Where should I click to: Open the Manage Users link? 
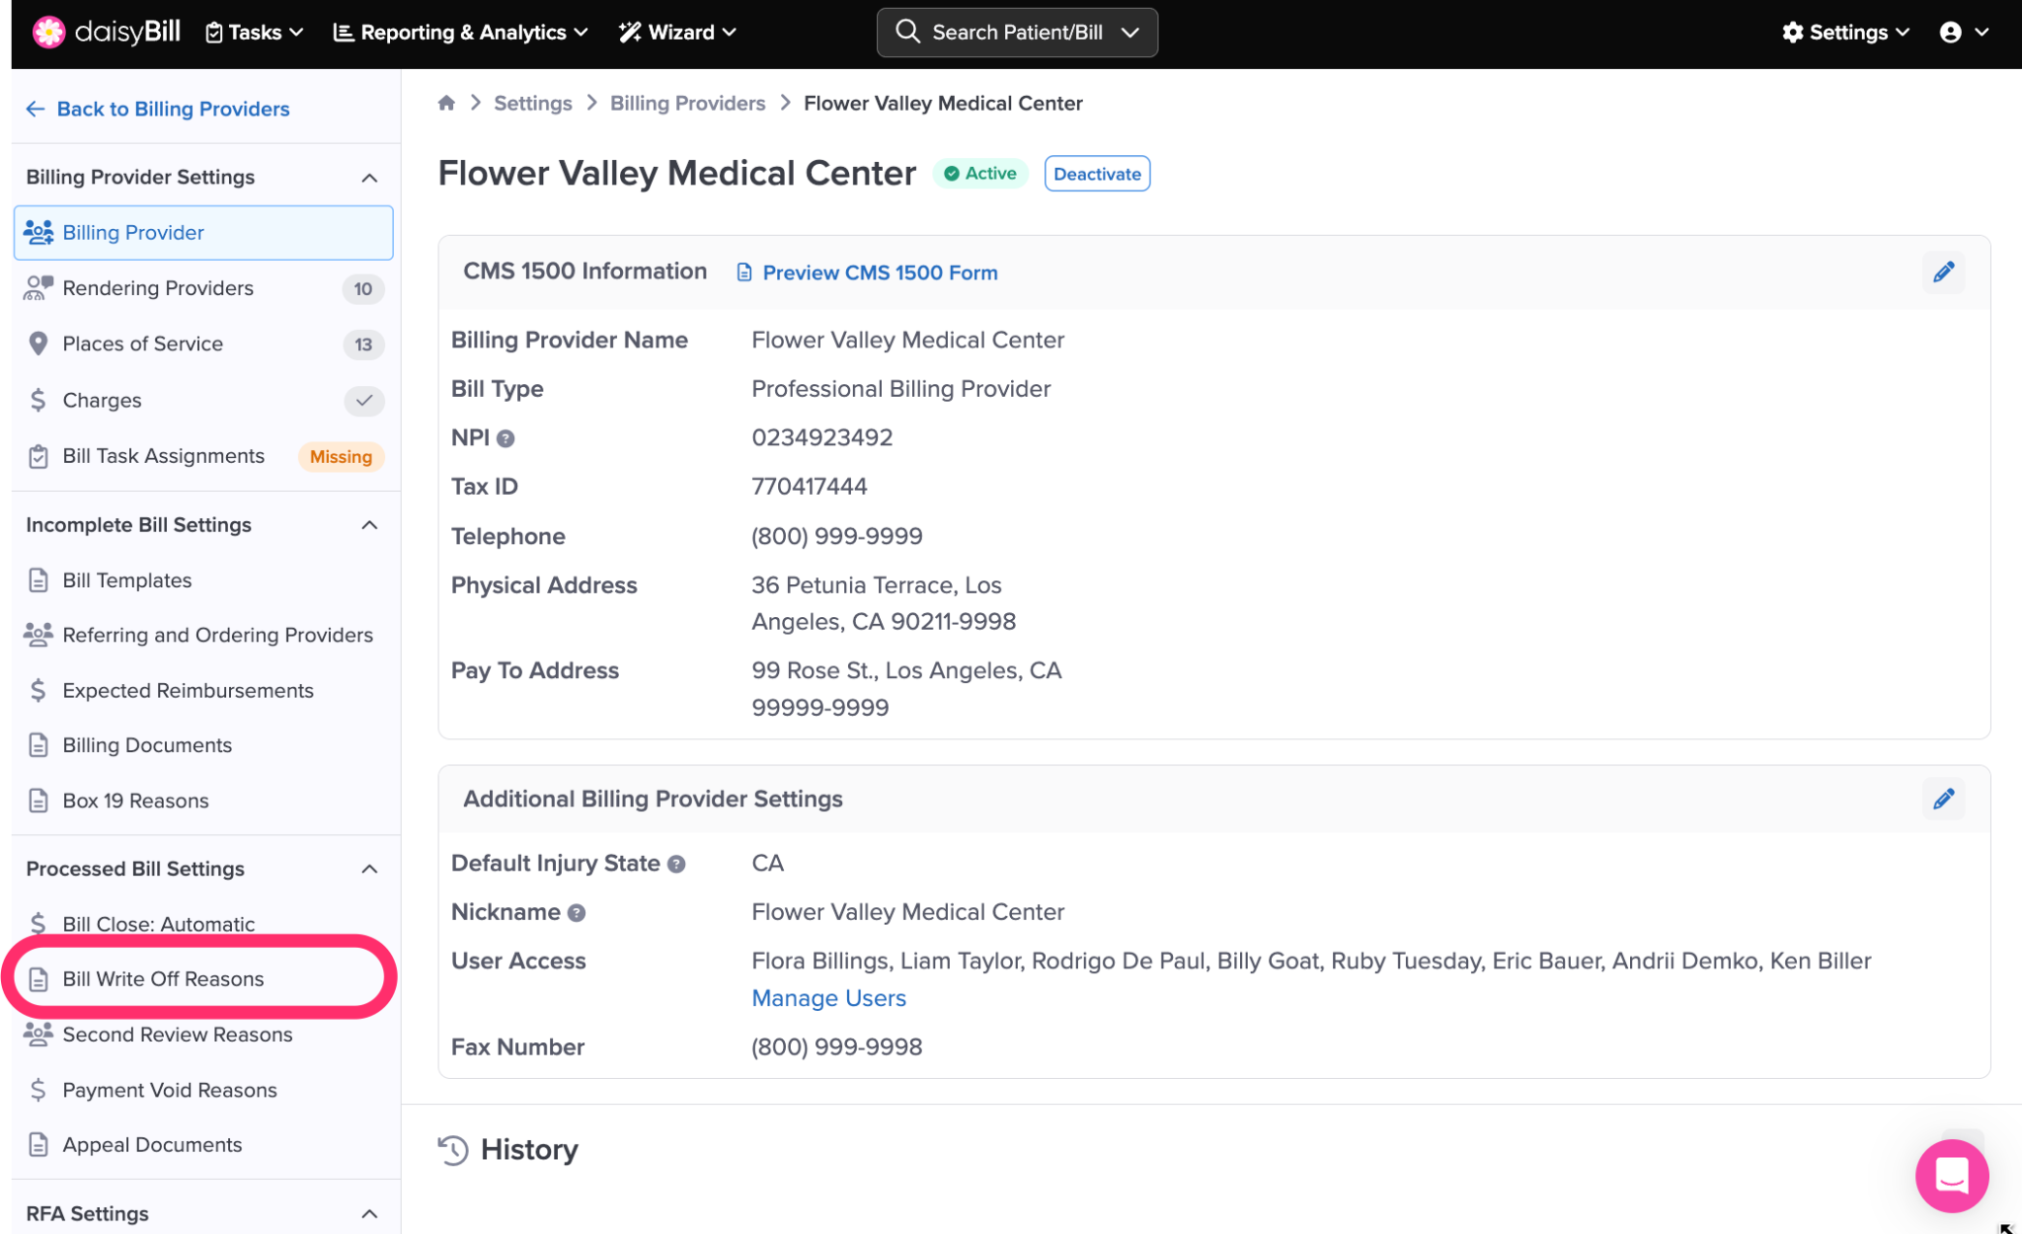828,998
